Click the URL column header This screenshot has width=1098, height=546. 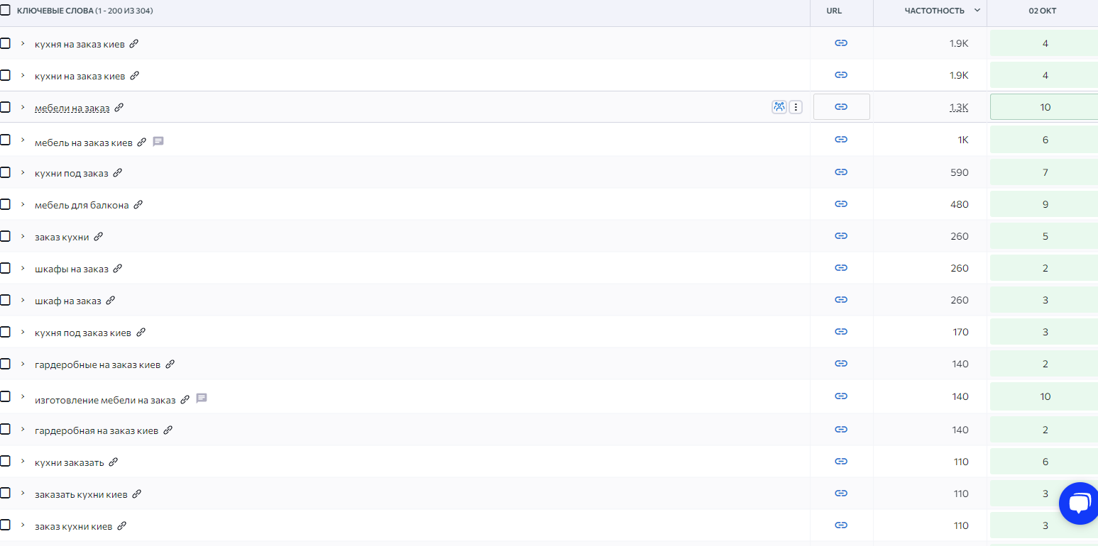[x=834, y=11]
